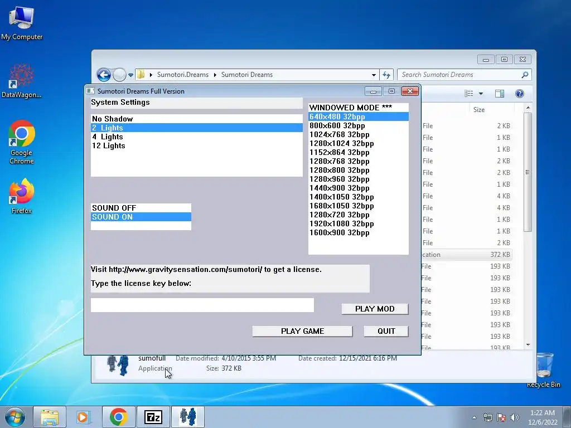Click the search magnifier in Explorer
Image resolution: width=571 pixels, height=428 pixels.
[525, 75]
